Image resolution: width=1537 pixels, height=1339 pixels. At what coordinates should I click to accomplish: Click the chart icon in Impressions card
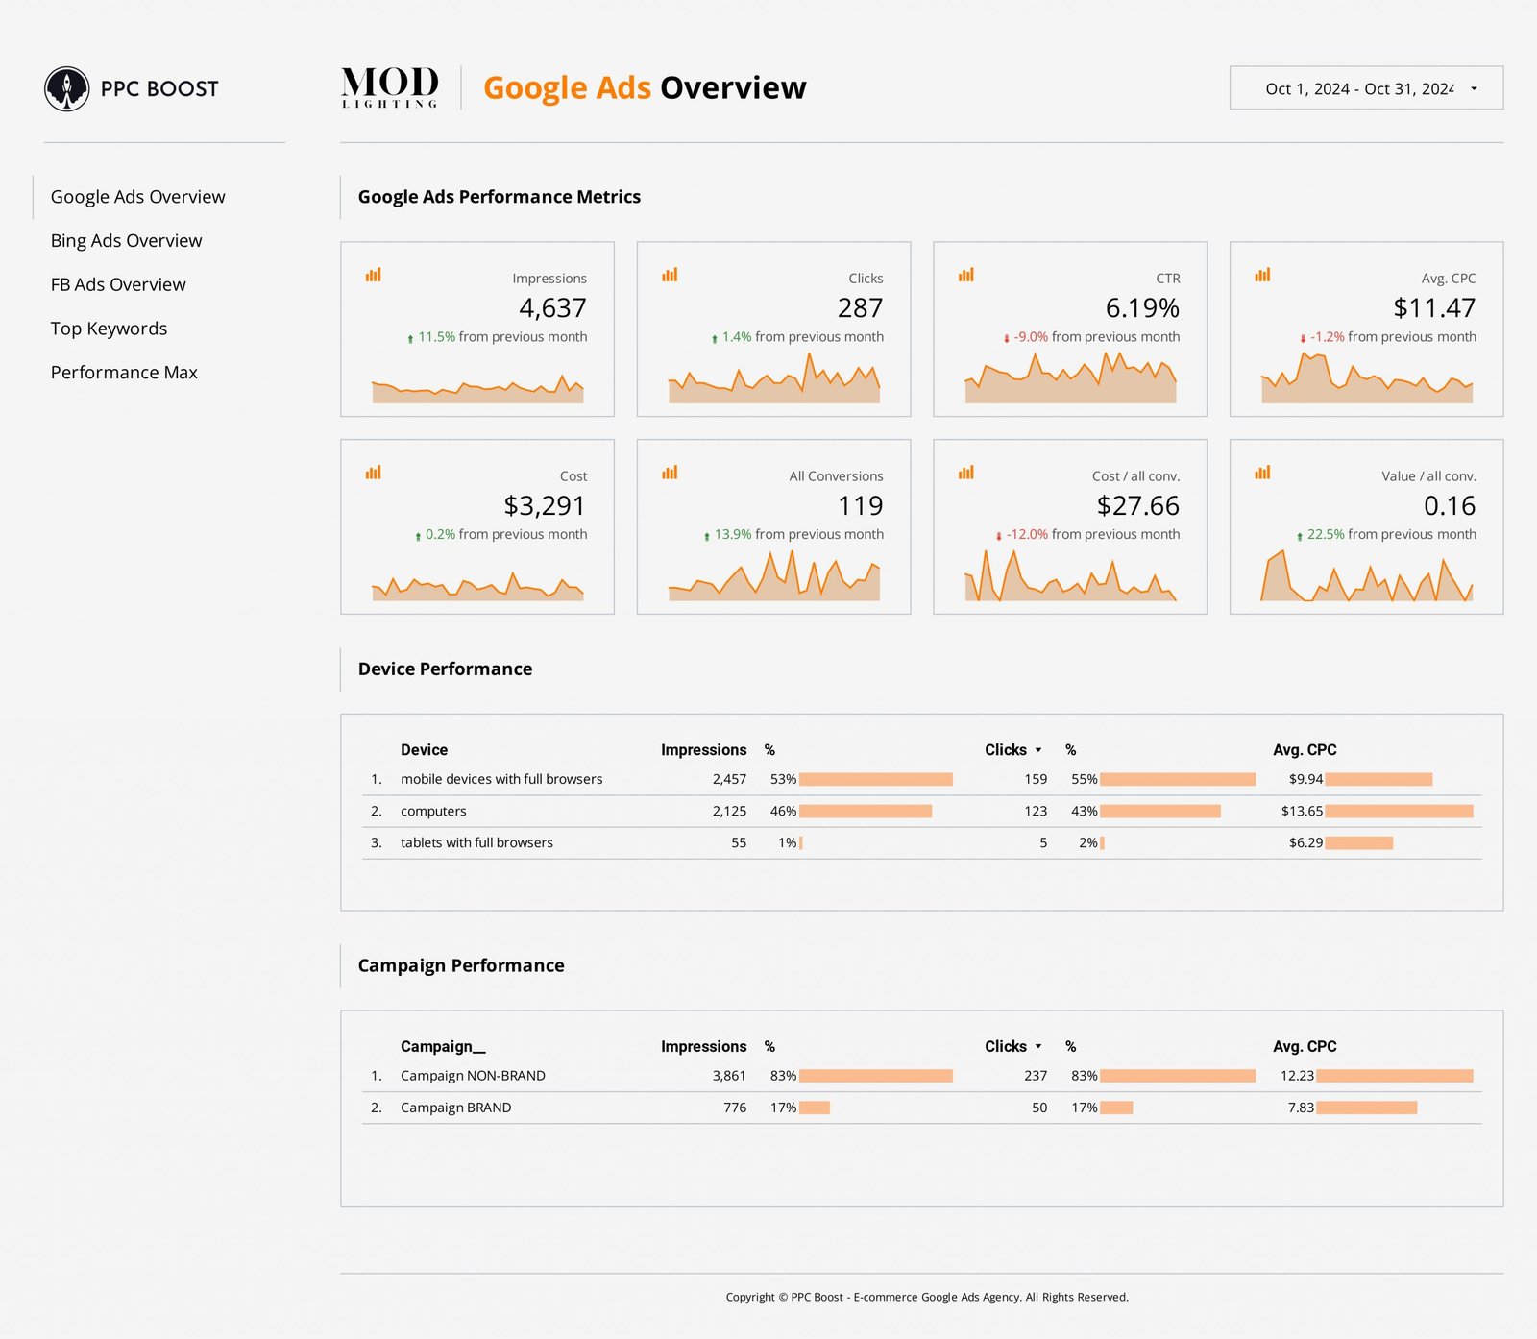click(374, 276)
